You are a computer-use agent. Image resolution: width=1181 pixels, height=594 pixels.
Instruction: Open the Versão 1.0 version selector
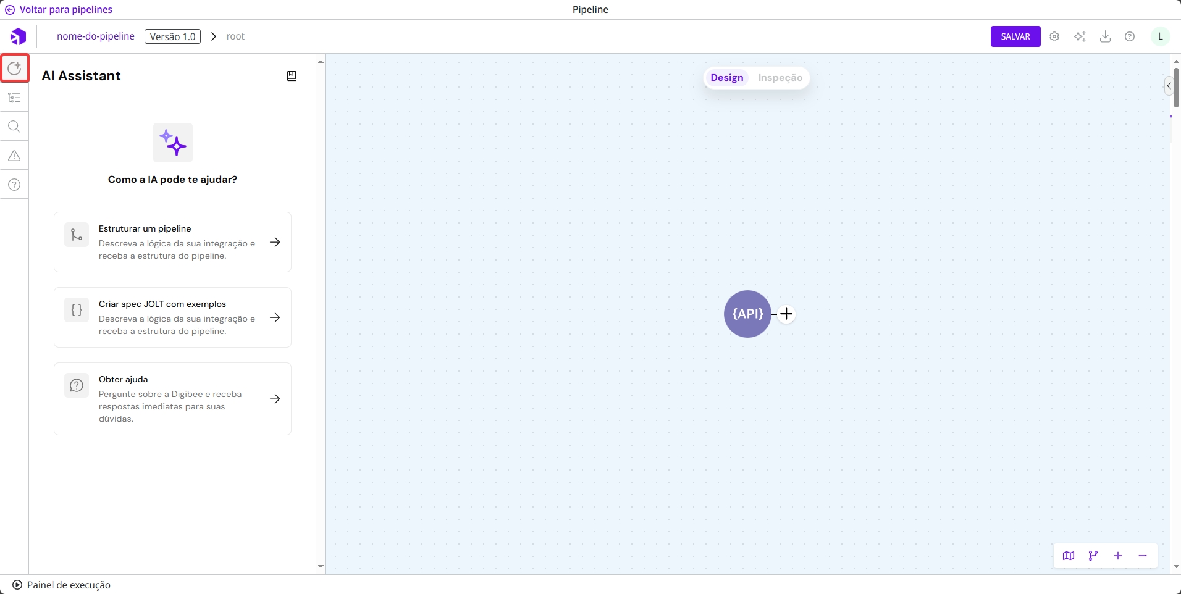(x=172, y=36)
